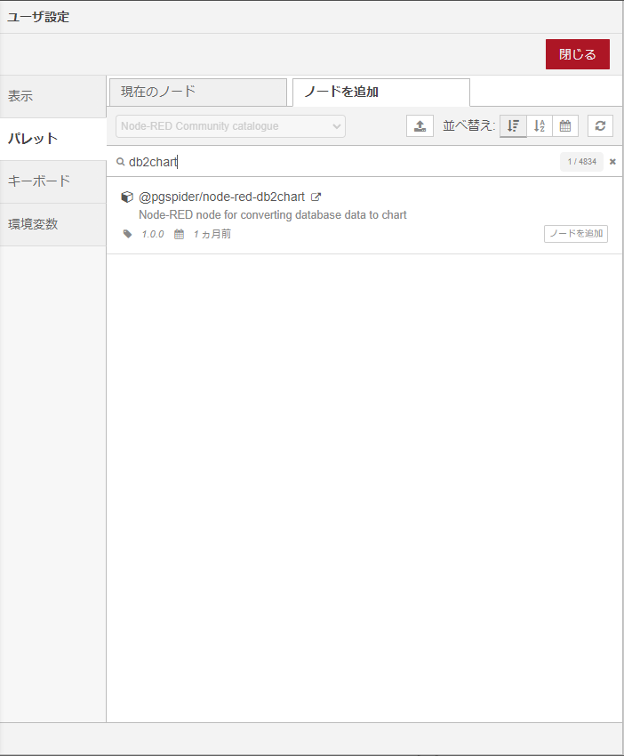
Task: Click the calendar icon beside 1ヵ月前
Action: point(179,234)
